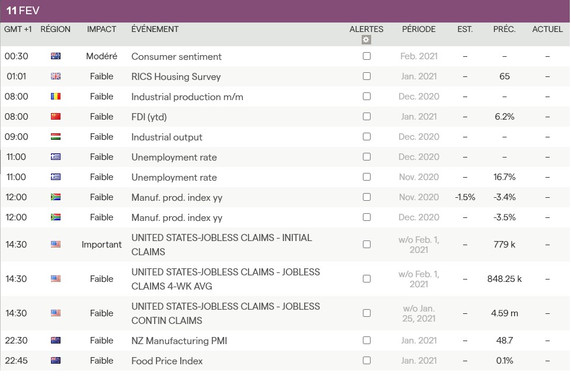Select the 848.25 k previous value
The image size is (571, 382).
pyautogui.click(x=505, y=279)
